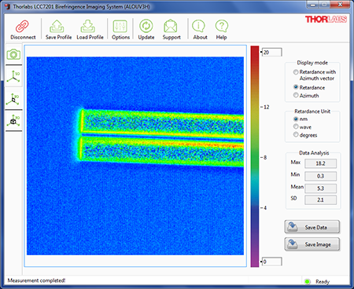Click the retardance color scale bar
Viewport: 354px width, 289px height.
(255, 156)
